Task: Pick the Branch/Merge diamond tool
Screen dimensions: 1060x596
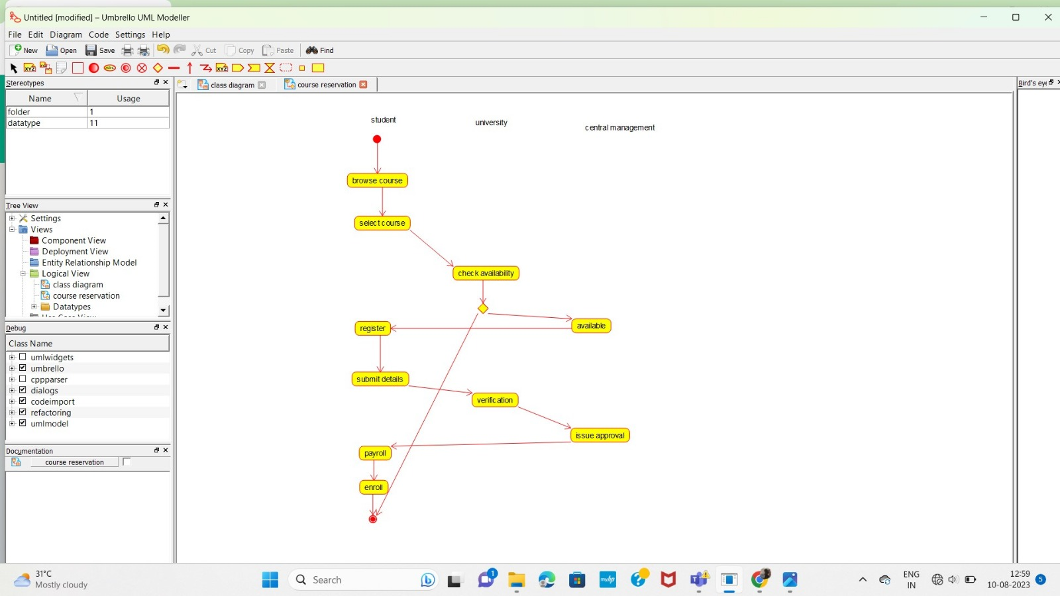Action: 158,68
